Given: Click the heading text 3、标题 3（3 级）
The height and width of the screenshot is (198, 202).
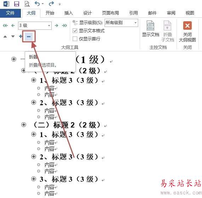Looking at the screenshot, I should click(x=69, y=179).
